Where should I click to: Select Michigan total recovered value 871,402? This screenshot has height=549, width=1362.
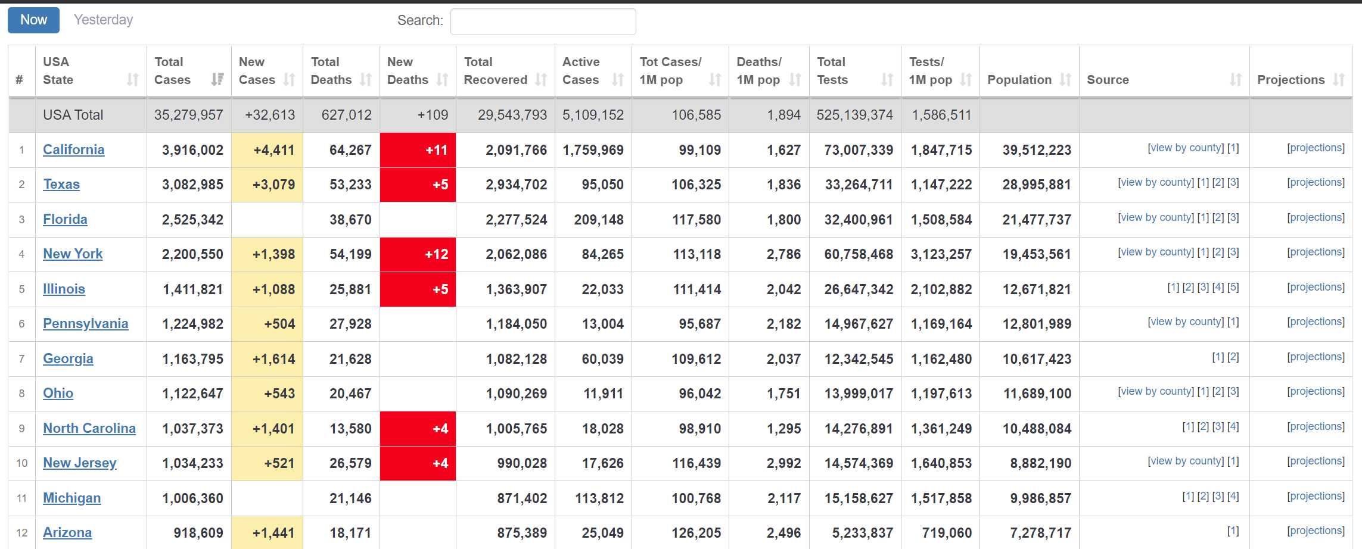click(522, 498)
